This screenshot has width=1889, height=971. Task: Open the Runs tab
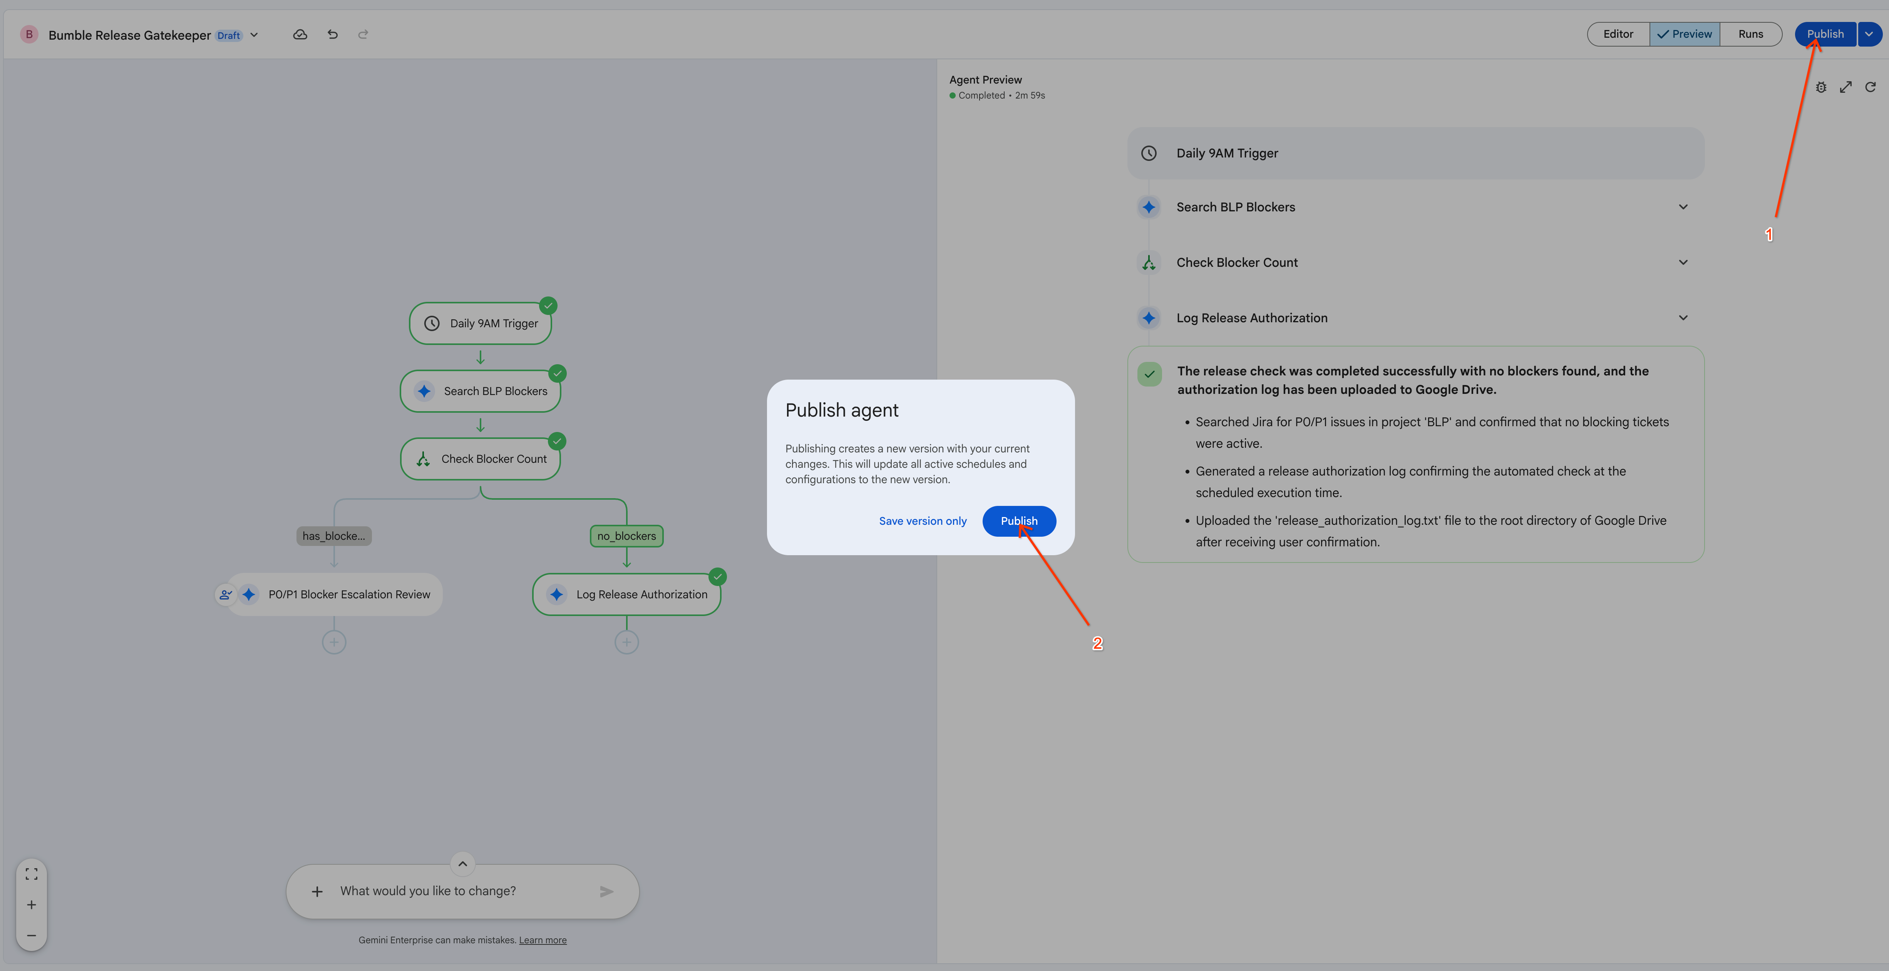coord(1750,34)
